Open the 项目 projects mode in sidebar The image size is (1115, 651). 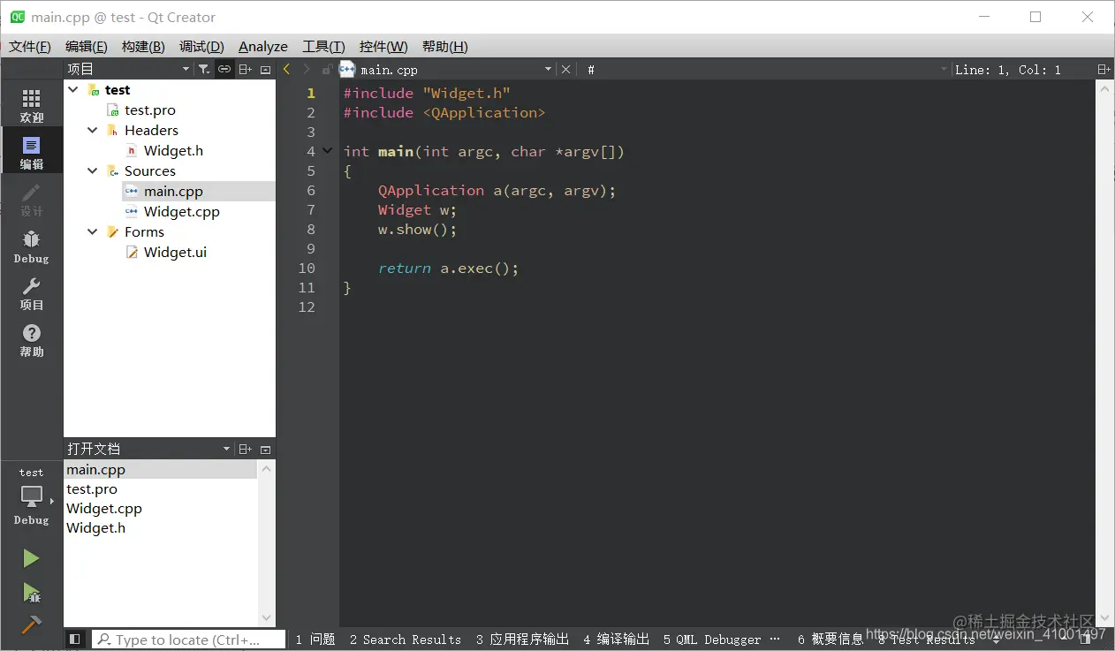click(x=31, y=293)
